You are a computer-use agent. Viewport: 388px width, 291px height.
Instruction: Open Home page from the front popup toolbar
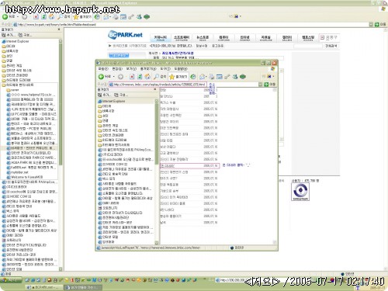(147, 77)
